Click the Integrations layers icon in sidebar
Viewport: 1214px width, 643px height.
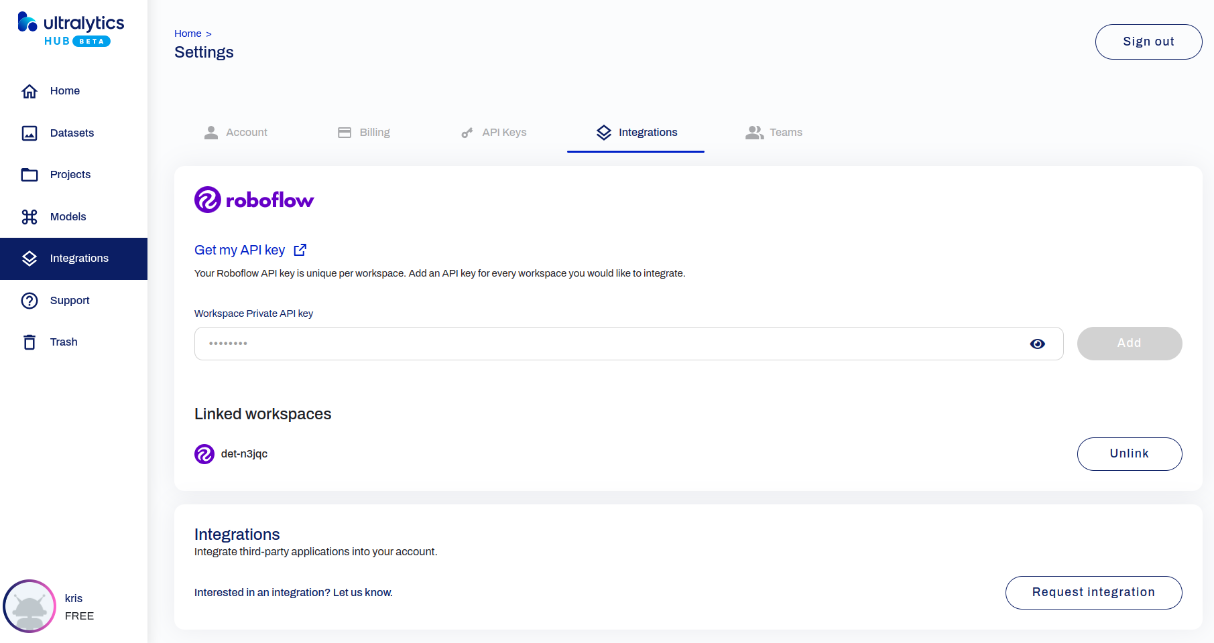coord(29,259)
